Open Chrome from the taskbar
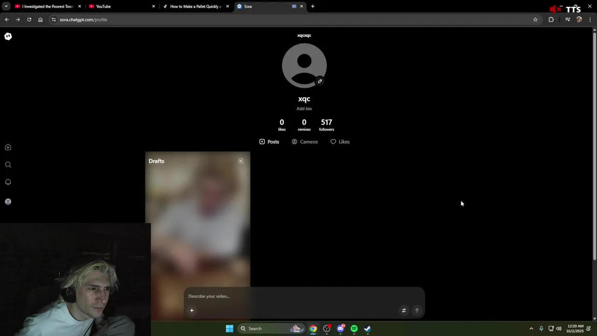The height and width of the screenshot is (336, 597). coord(313,329)
